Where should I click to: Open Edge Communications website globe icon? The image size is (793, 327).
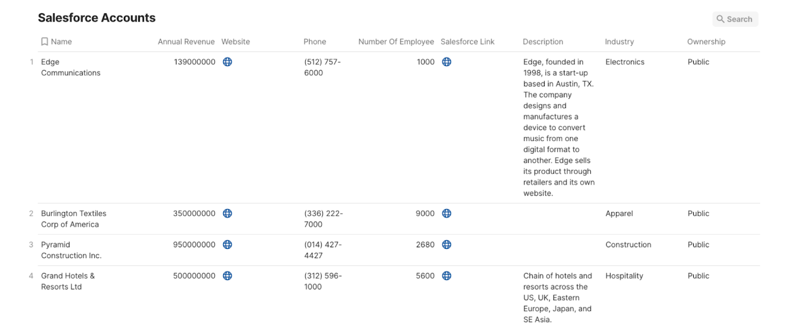[227, 62]
